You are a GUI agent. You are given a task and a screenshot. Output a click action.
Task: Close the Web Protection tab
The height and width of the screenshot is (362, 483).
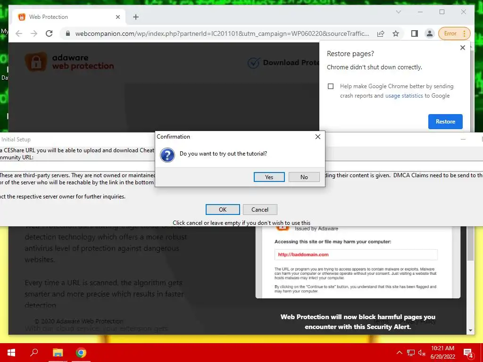pyautogui.click(x=117, y=17)
